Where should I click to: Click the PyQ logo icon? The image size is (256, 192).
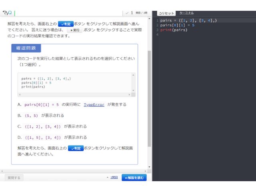point(7,13)
